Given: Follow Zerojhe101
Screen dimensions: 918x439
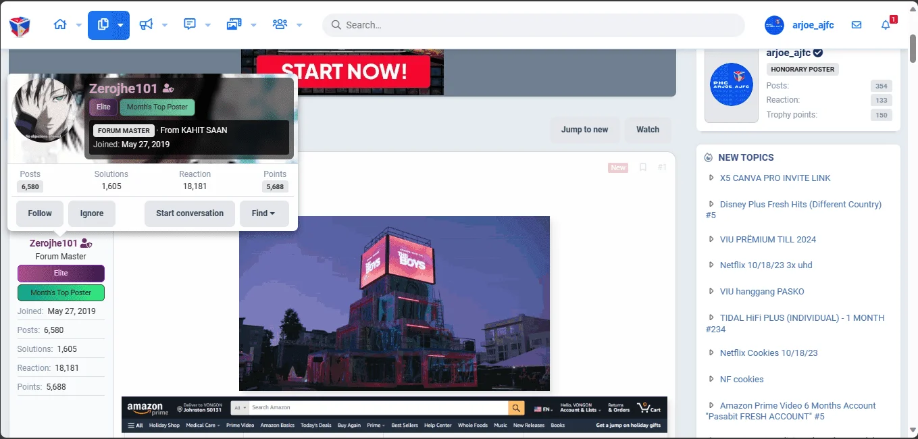Looking at the screenshot, I should point(40,213).
